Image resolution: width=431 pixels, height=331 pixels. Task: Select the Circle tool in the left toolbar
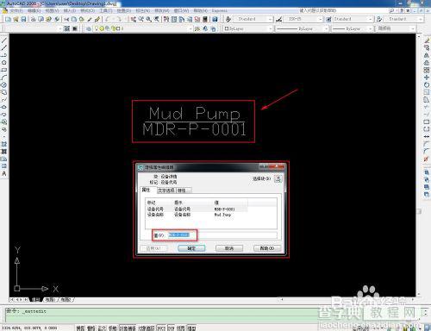coord(4,62)
